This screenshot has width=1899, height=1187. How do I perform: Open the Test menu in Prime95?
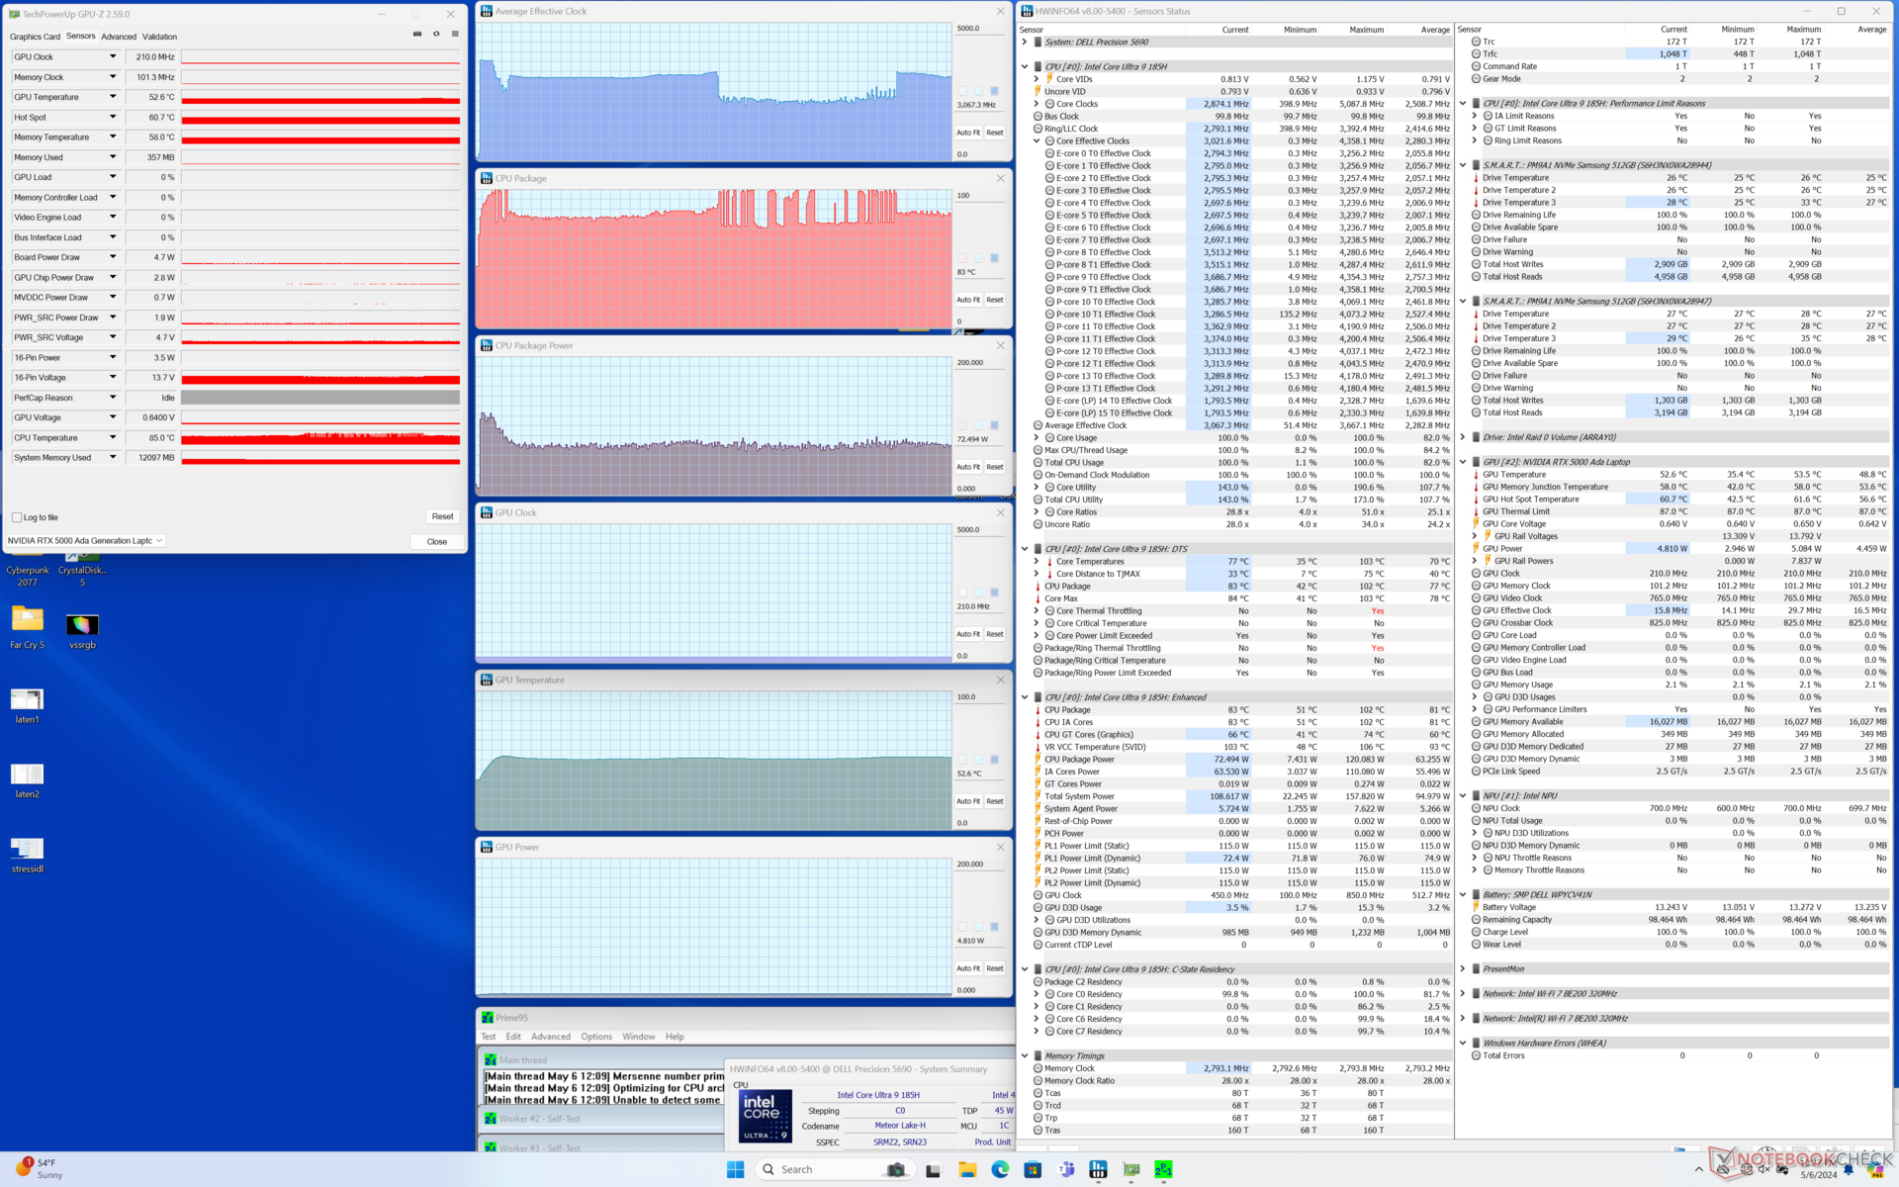point(489,1037)
